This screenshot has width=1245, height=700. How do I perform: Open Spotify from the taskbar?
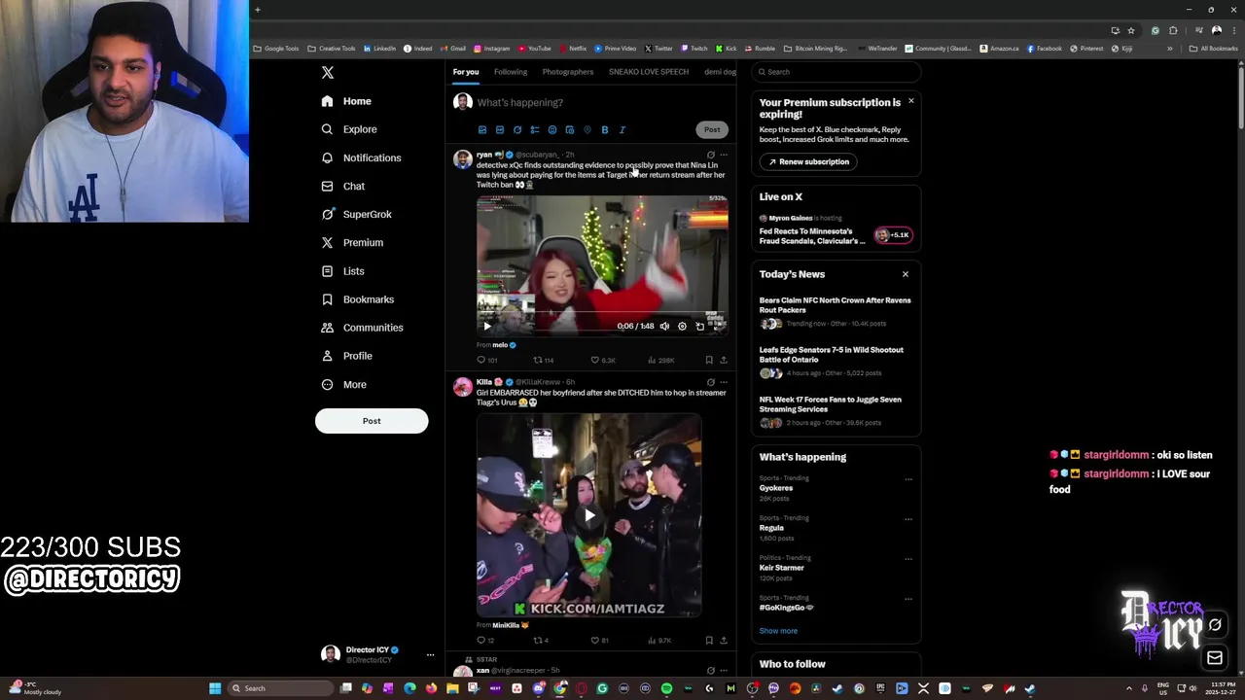[x=666, y=688]
